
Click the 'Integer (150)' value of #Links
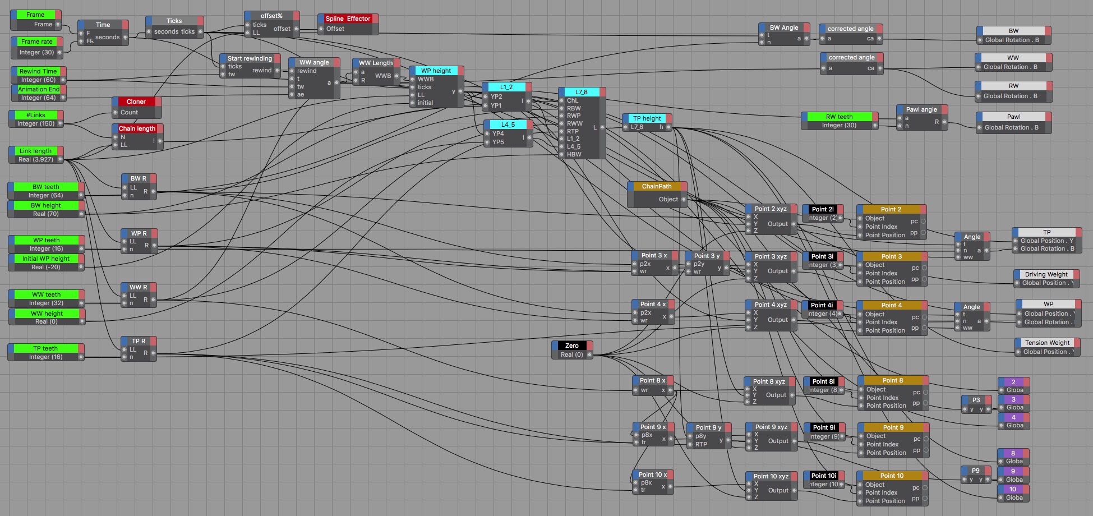(35, 123)
